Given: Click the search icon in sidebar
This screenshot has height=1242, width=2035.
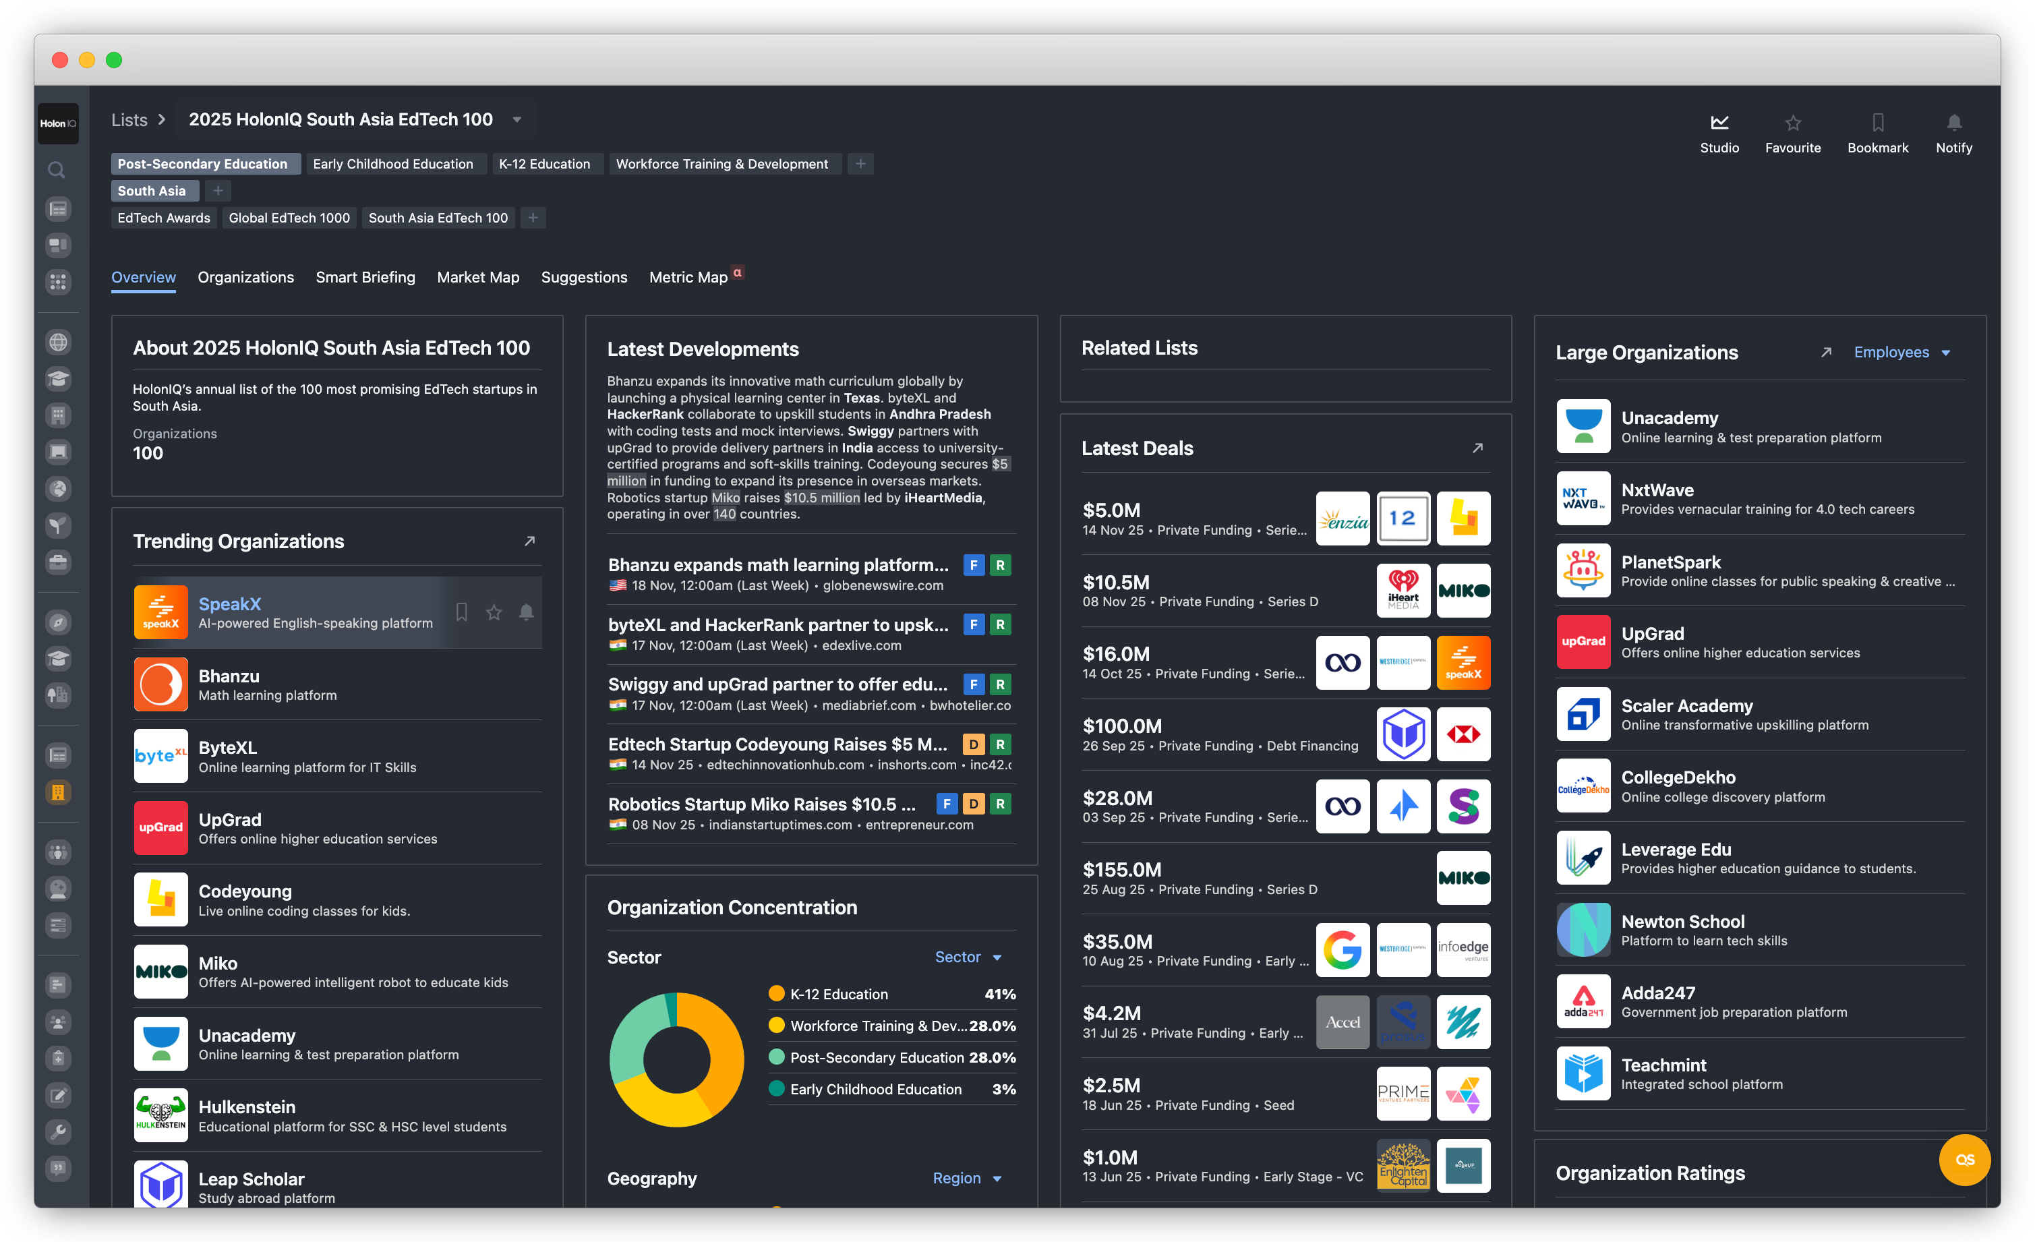Looking at the screenshot, I should (x=57, y=170).
